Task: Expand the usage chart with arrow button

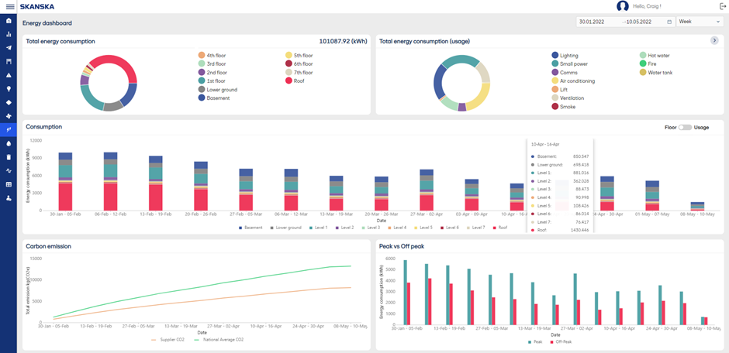Action: coord(714,41)
